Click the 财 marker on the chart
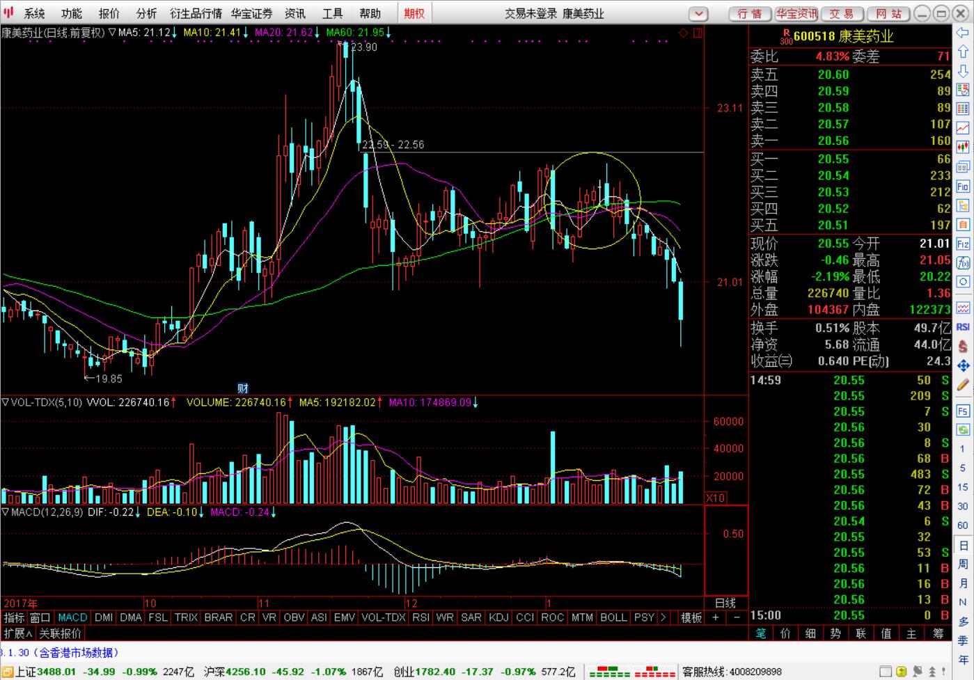This screenshot has width=974, height=680. 243,388
